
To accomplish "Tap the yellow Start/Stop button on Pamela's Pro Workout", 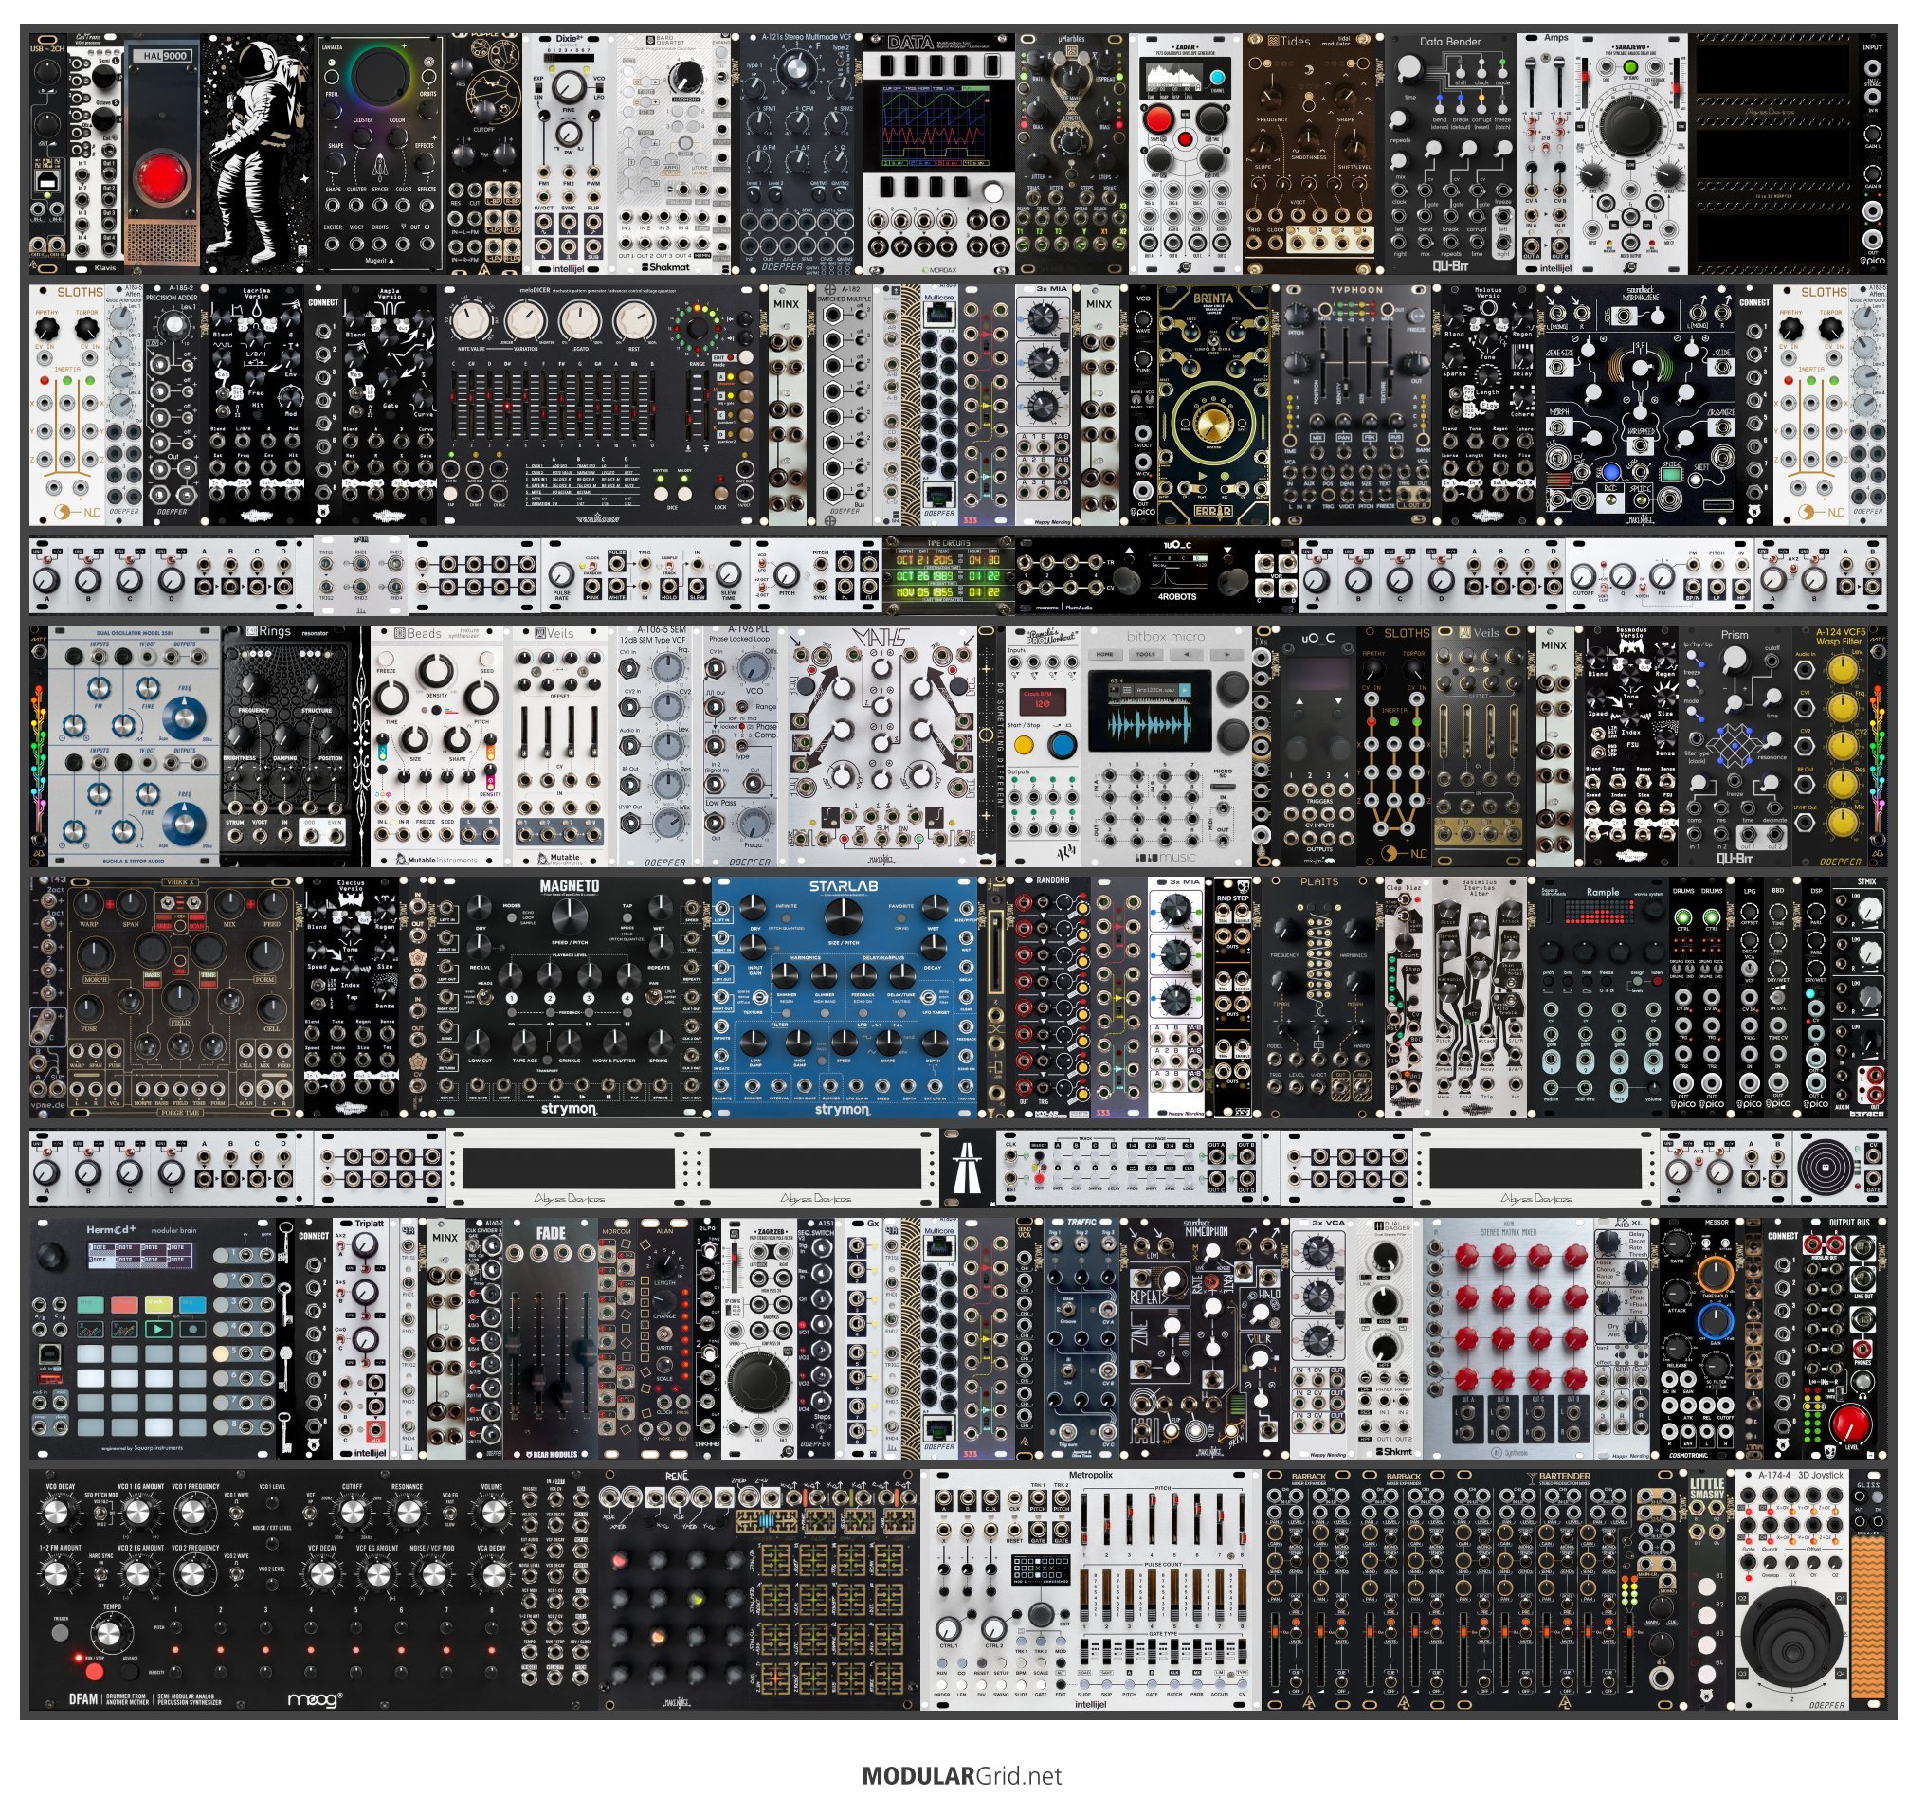I will 1024,745.
